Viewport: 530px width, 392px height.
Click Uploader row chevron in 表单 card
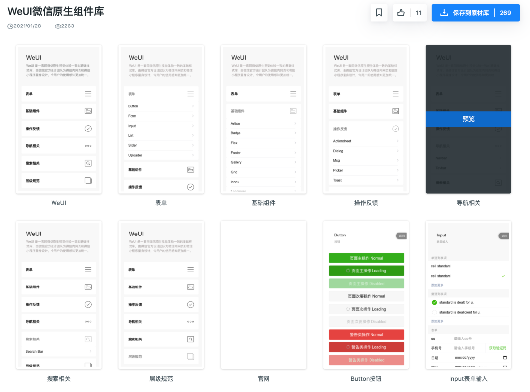(x=193, y=155)
